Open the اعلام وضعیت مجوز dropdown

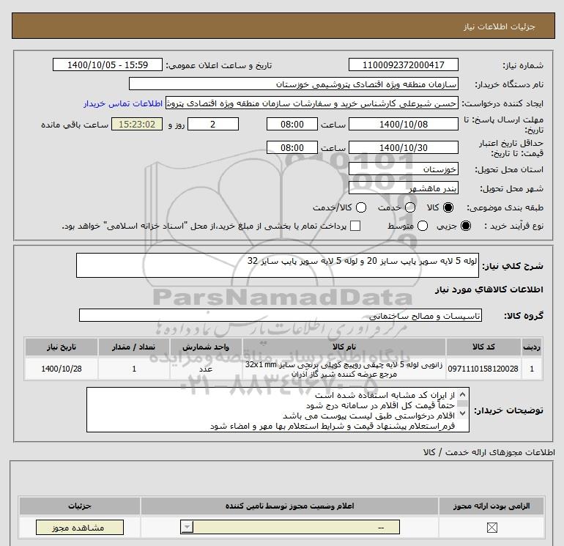point(290,528)
